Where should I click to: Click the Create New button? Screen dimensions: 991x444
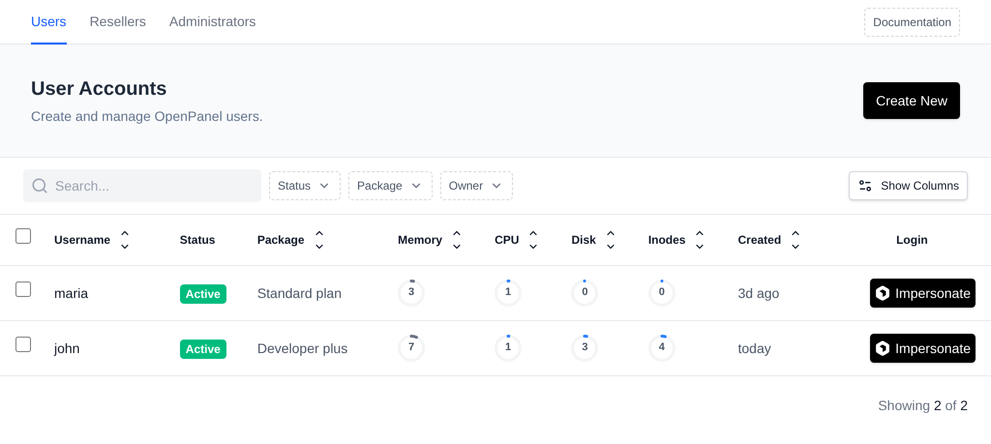click(912, 101)
